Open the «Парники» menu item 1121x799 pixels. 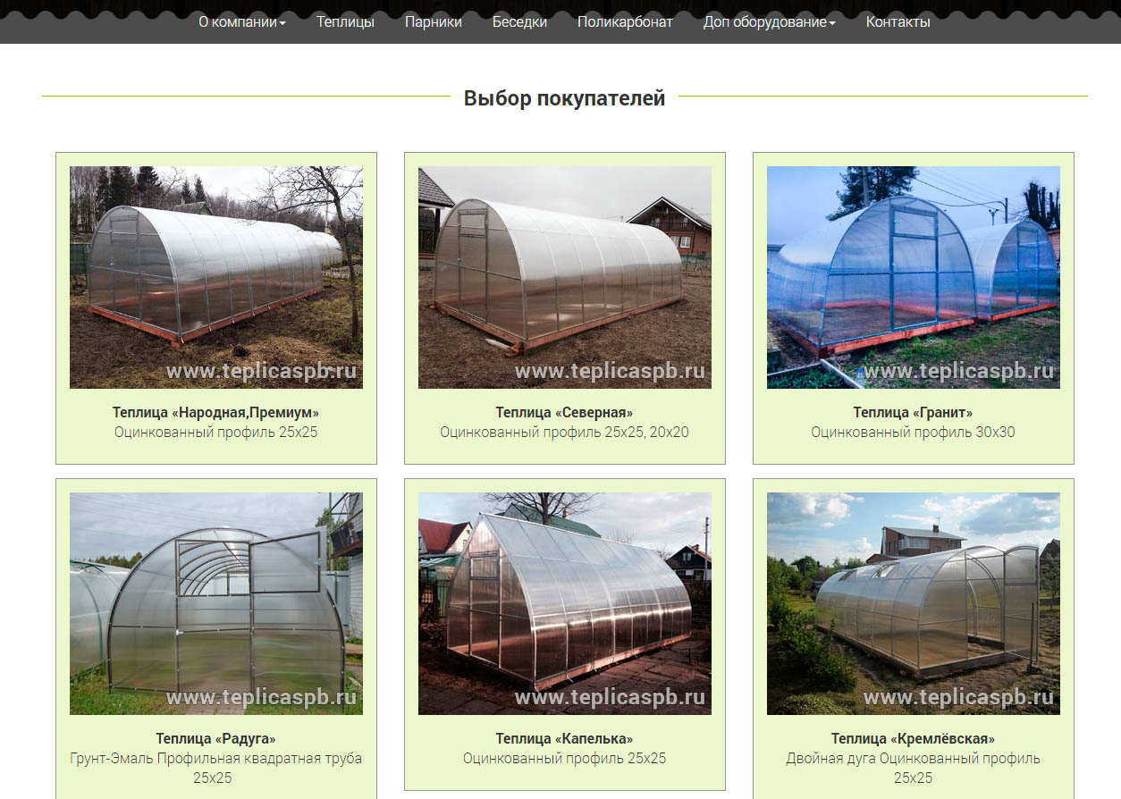434,22
